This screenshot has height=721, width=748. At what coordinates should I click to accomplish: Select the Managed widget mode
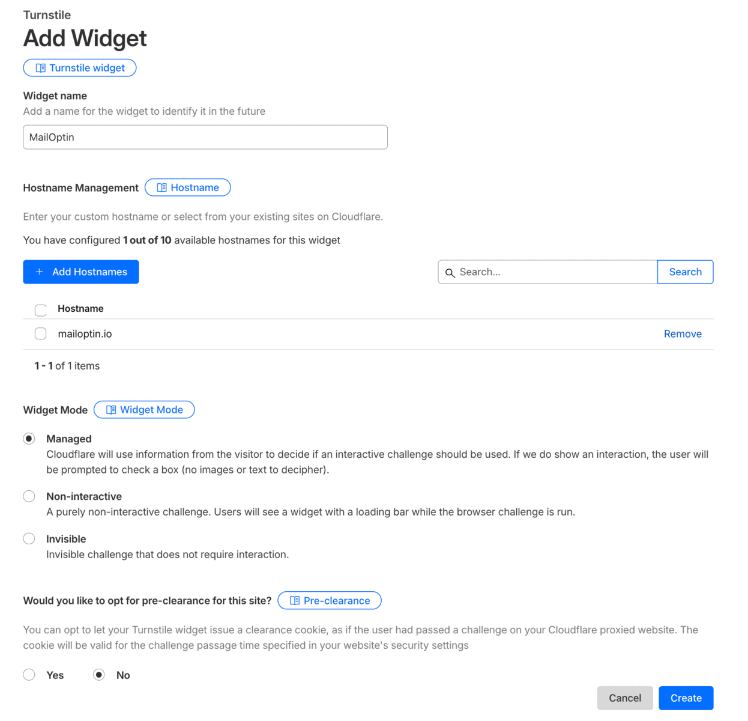click(x=29, y=439)
